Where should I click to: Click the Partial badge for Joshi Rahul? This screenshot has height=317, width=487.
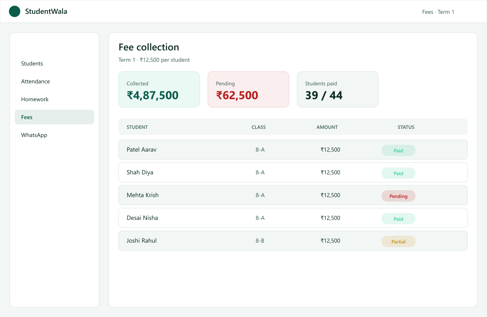pyautogui.click(x=399, y=241)
